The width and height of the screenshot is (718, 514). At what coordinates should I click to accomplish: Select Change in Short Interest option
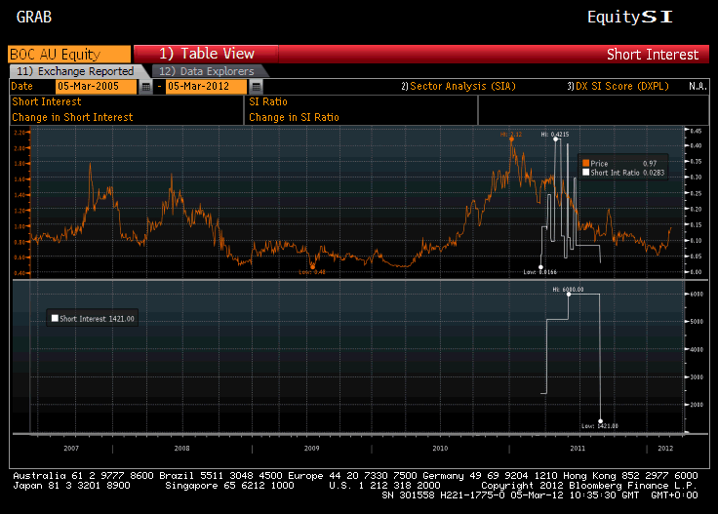coord(72,117)
